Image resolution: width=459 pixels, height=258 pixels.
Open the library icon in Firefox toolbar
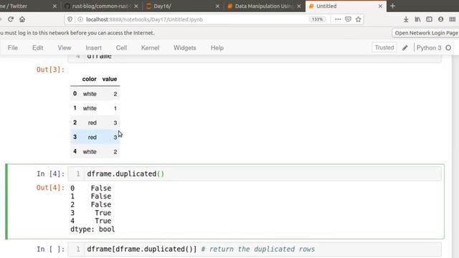click(417, 19)
